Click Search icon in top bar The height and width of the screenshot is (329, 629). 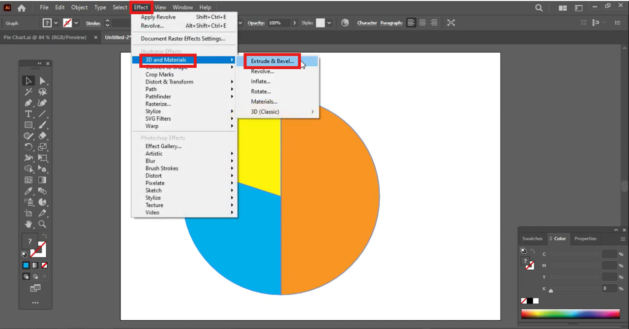[x=539, y=7]
